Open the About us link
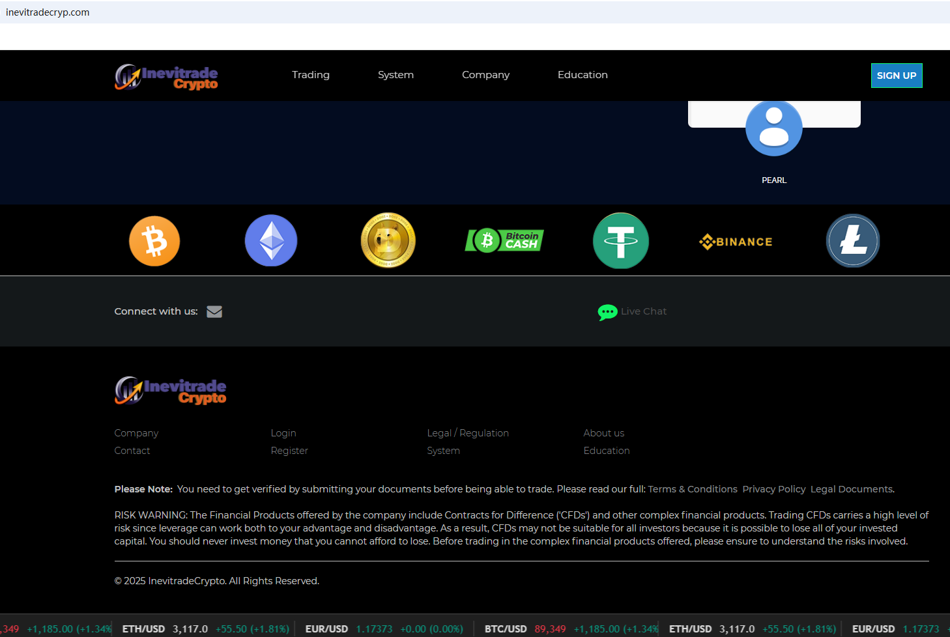The image size is (950, 637). click(x=604, y=433)
